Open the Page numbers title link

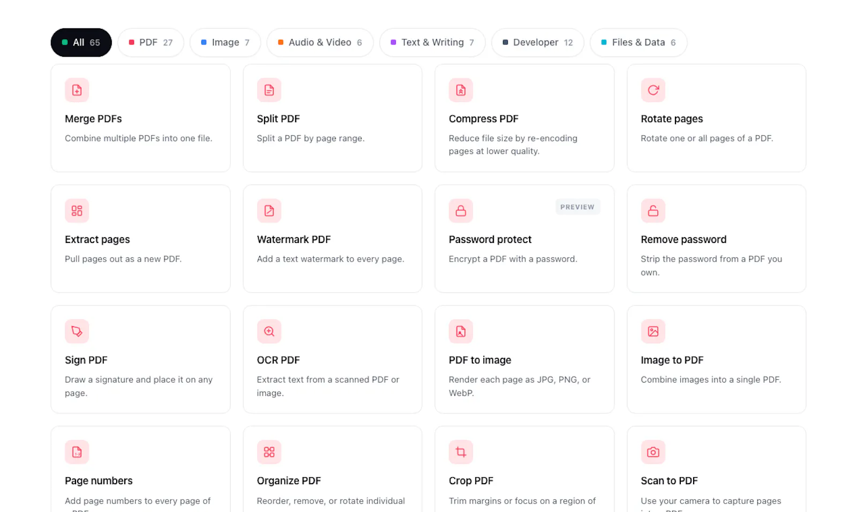[99, 481]
